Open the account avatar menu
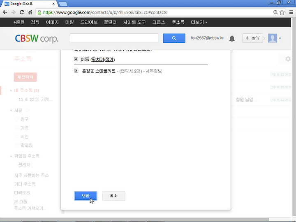296x222 pixels. (273, 38)
